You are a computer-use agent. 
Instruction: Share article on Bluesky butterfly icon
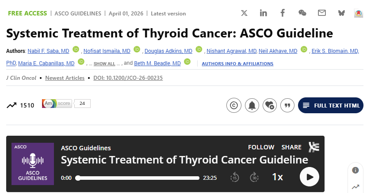coord(341,13)
